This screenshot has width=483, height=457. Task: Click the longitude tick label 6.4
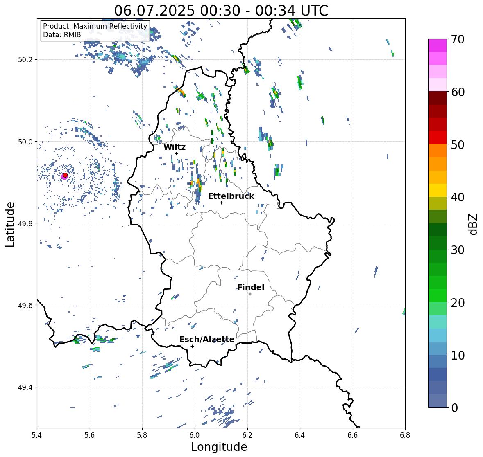300,435
